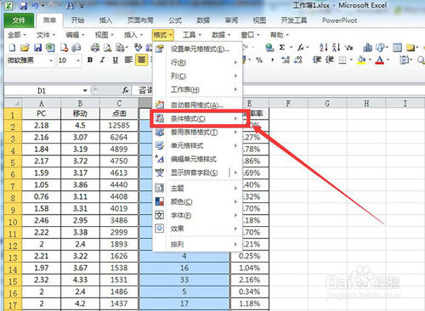Click the Print icon in the toolbar
425x311 pixels.
(x=95, y=48)
